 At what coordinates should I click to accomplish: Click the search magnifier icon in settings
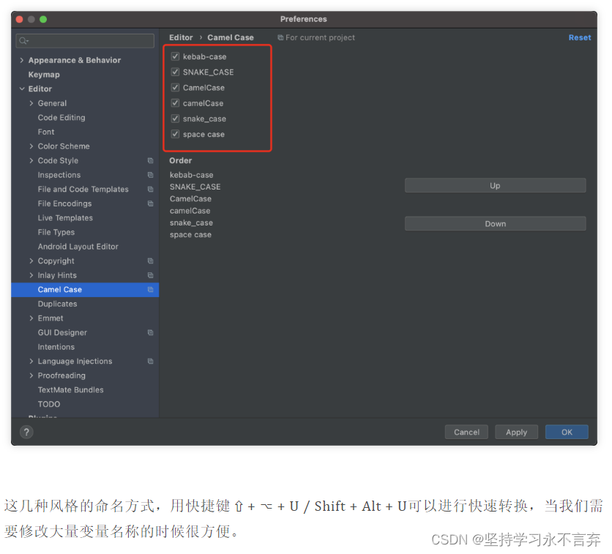click(23, 40)
